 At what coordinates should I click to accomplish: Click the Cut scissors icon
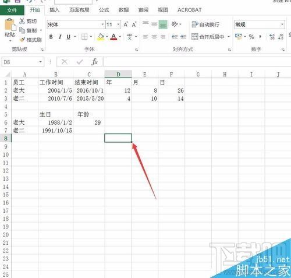(22, 21)
